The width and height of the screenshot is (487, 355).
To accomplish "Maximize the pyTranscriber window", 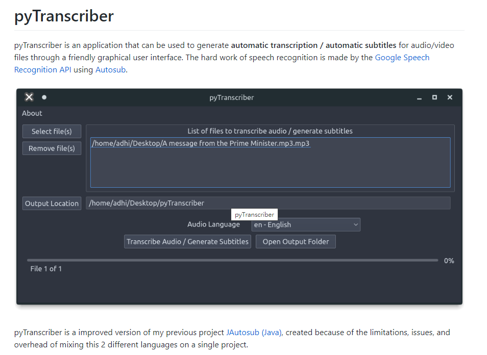I will pos(434,97).
